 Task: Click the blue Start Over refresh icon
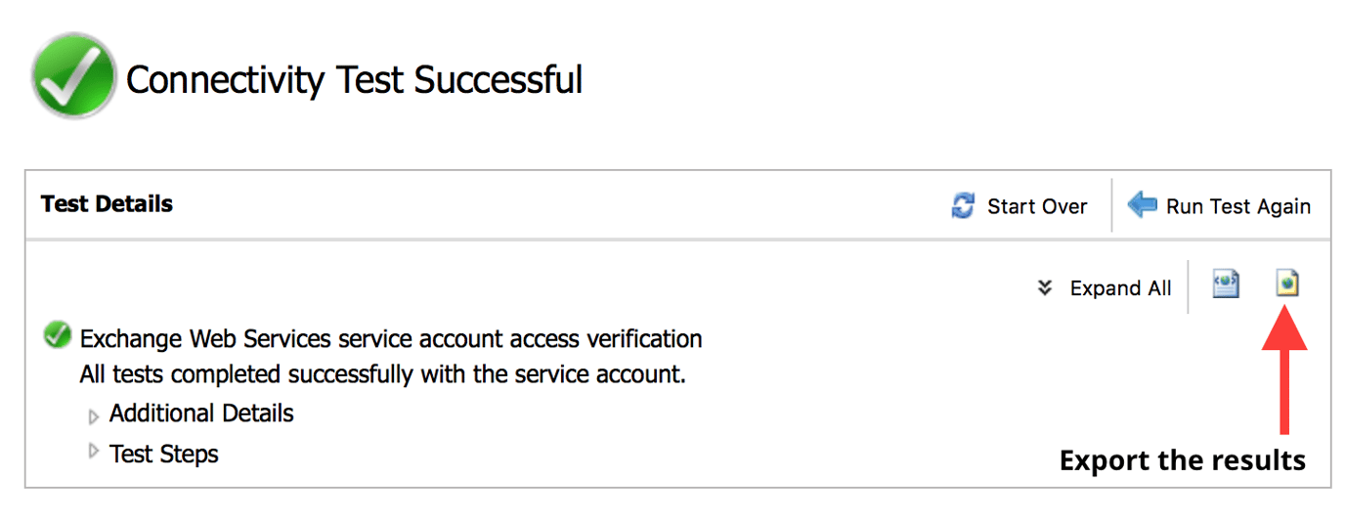click(x=963, y=206)
